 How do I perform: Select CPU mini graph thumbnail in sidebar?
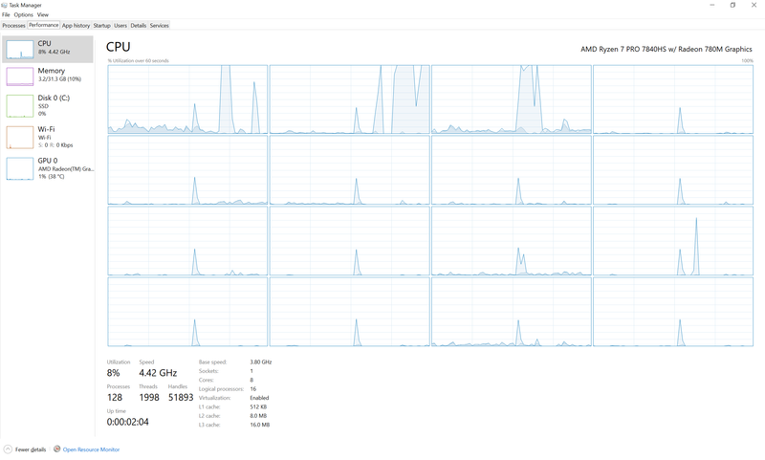[20, 50]
